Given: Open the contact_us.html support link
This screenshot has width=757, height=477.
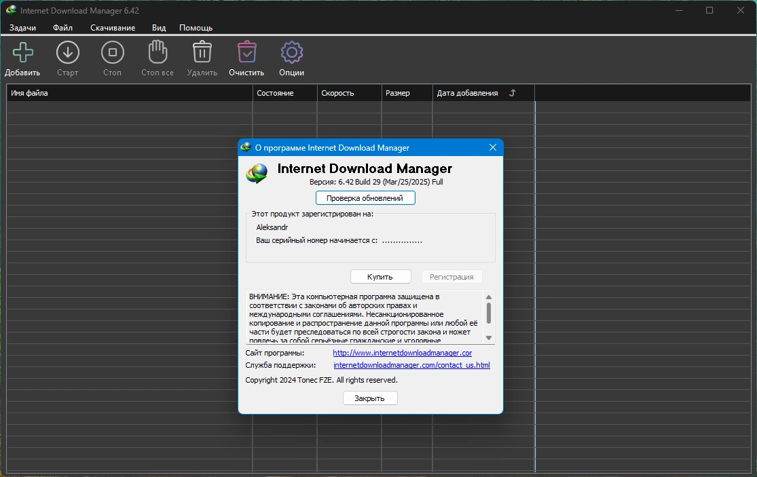Looking at the screenshot, I should tap(411, 365).
